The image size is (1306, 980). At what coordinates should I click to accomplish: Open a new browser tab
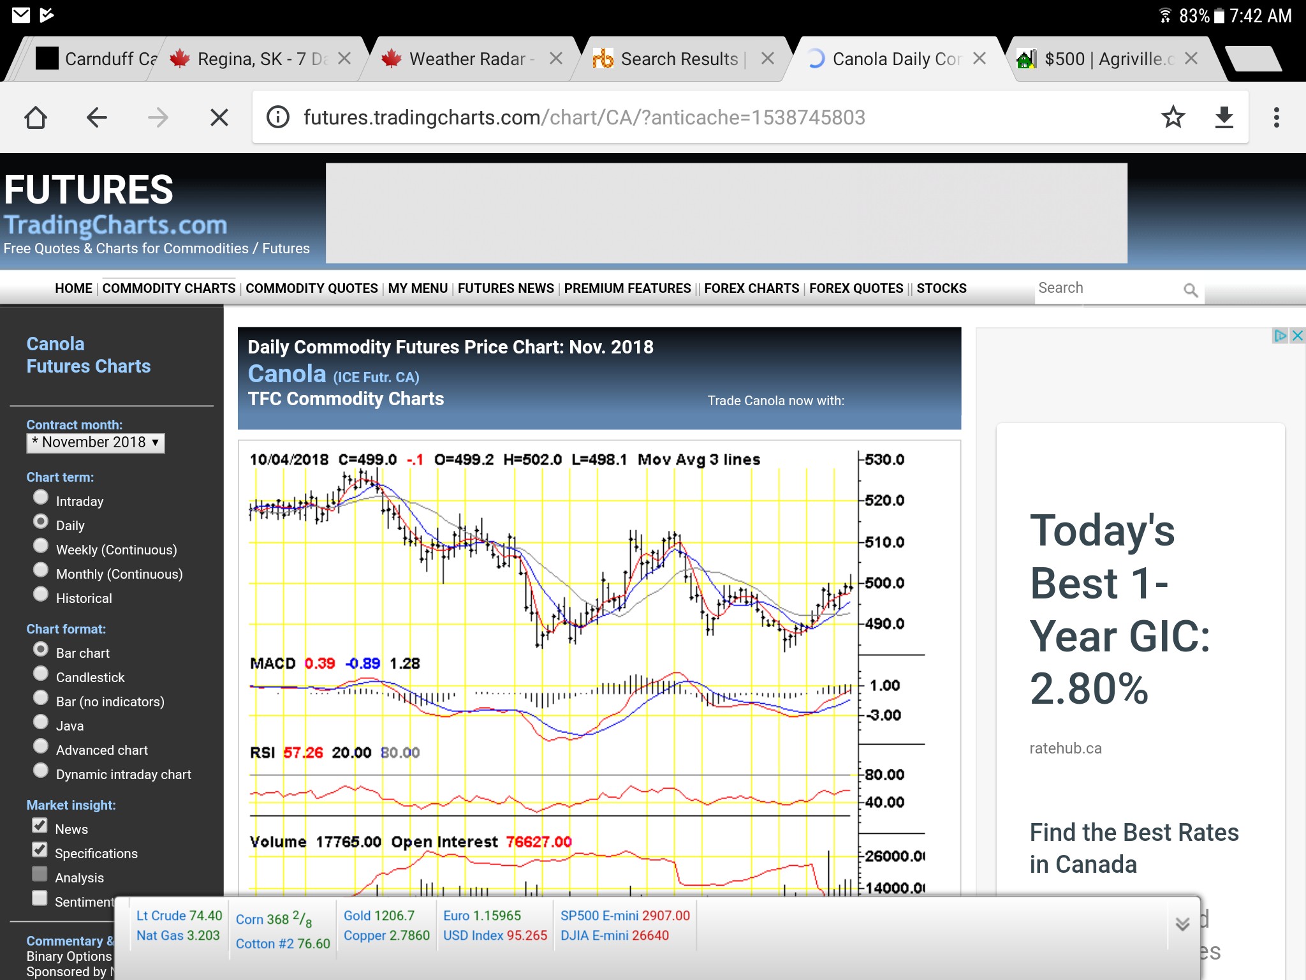coord(1253,59)
